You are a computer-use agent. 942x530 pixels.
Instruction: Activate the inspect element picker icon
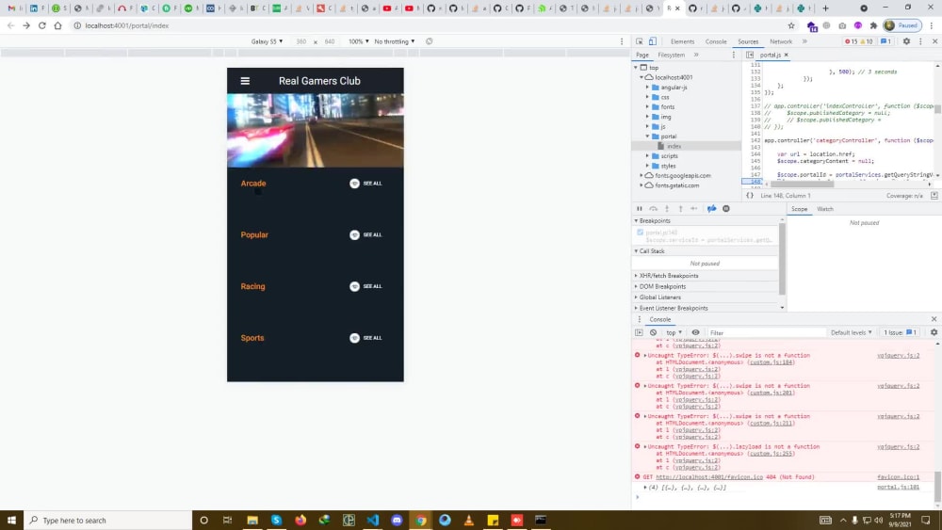[640, 41]
